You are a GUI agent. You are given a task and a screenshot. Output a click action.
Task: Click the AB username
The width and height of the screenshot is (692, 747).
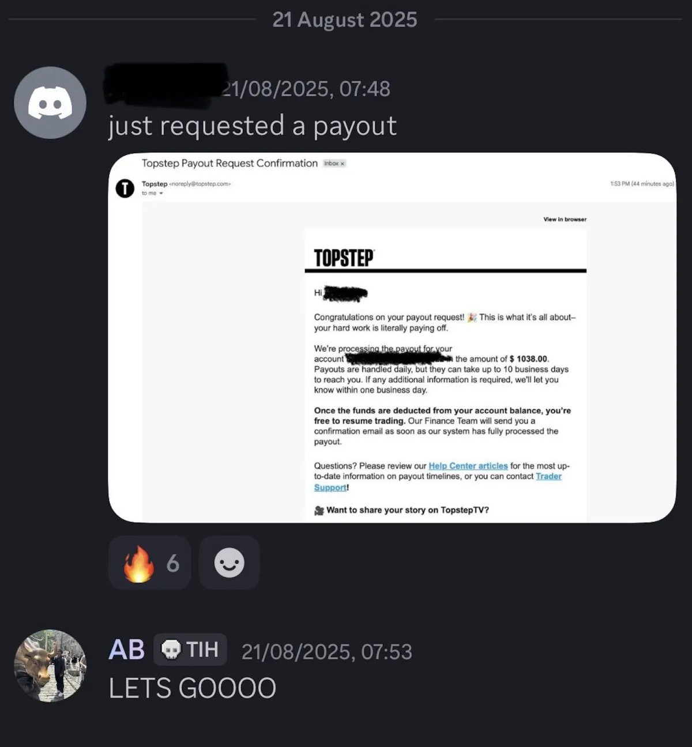[126, 650]
